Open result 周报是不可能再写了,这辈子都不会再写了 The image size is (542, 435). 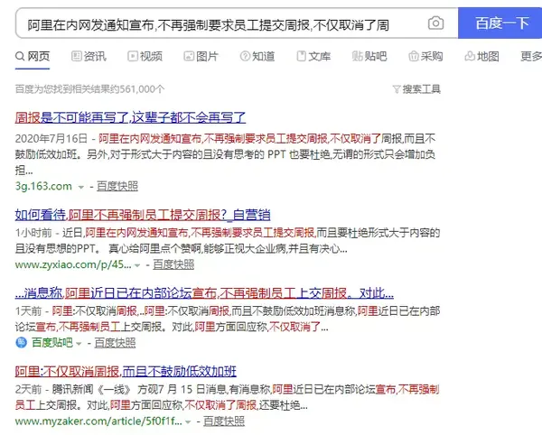(x=130, y=117)
